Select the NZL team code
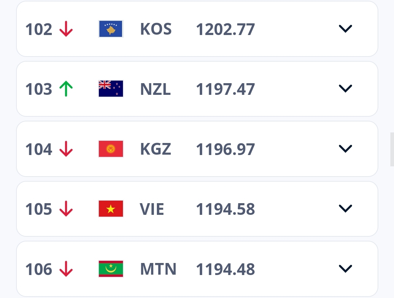Viewport: 394px width, 298px height. coord(155,89)
